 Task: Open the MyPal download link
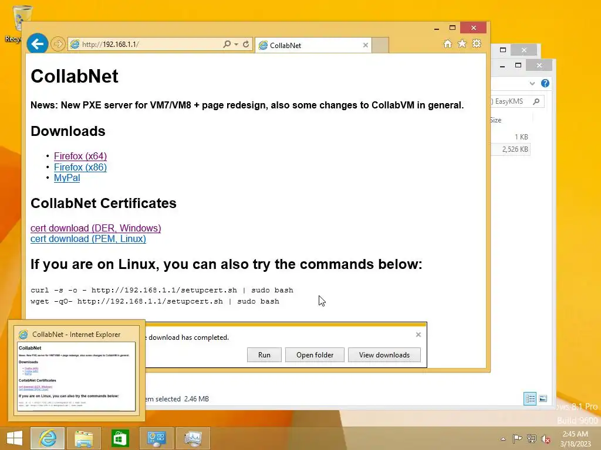67,178
